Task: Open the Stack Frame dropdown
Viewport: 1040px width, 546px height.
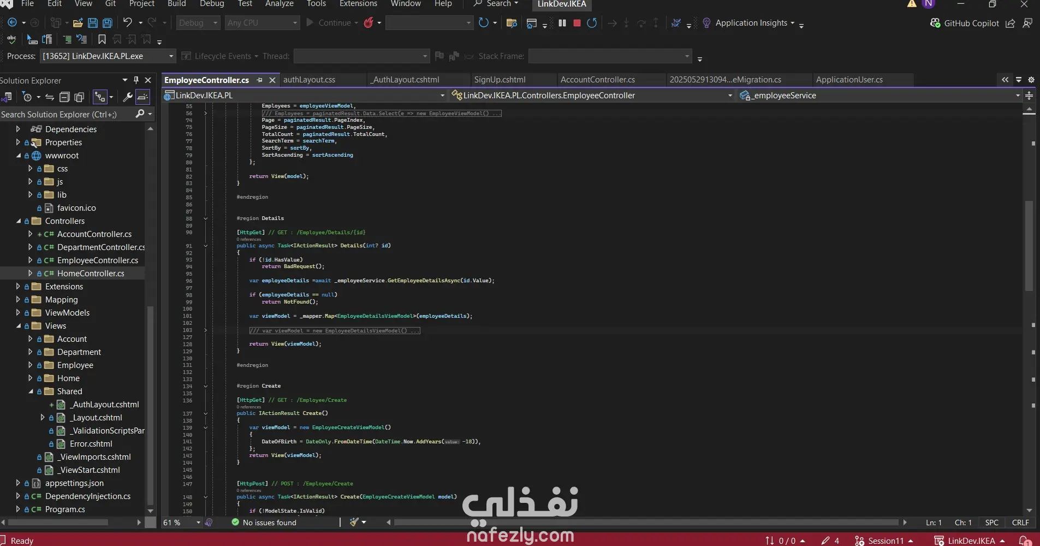Action: tap(610, 56)
